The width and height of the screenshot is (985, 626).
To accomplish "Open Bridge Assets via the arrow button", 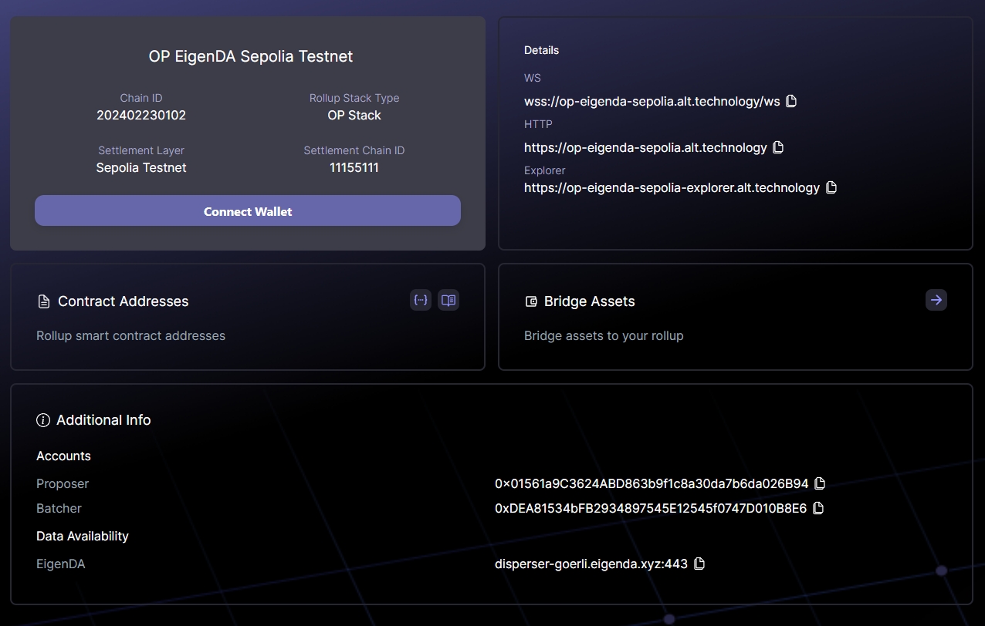I will point(936,300).
